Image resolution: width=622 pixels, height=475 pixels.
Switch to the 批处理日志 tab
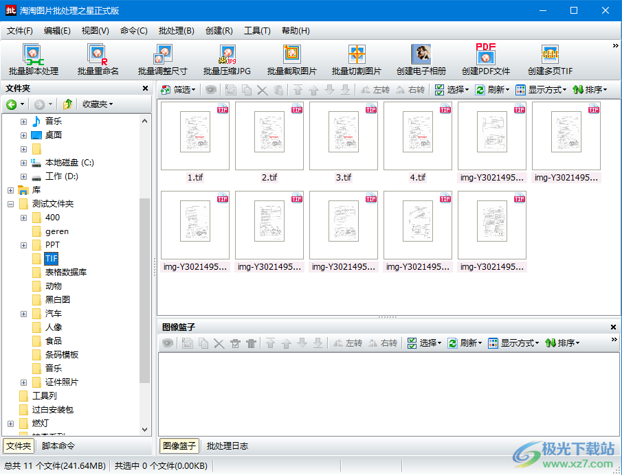227,446
